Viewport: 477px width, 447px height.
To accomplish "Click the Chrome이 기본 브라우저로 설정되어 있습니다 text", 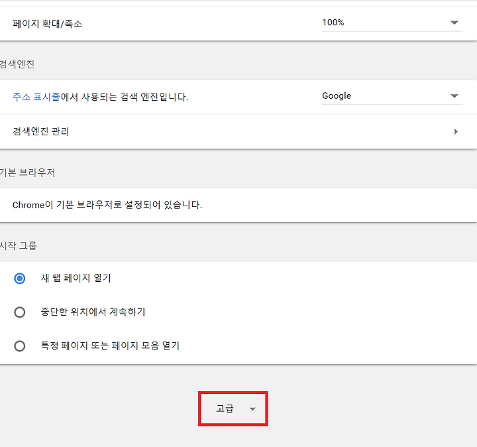I will pos(107,205).
